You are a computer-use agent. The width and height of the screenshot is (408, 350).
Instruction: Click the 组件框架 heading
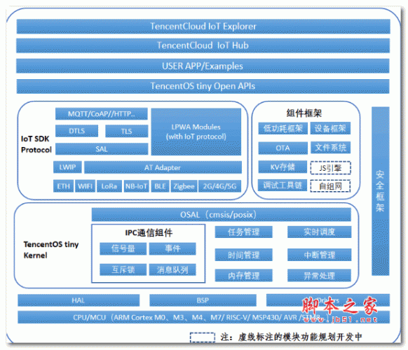pos(304,113)
